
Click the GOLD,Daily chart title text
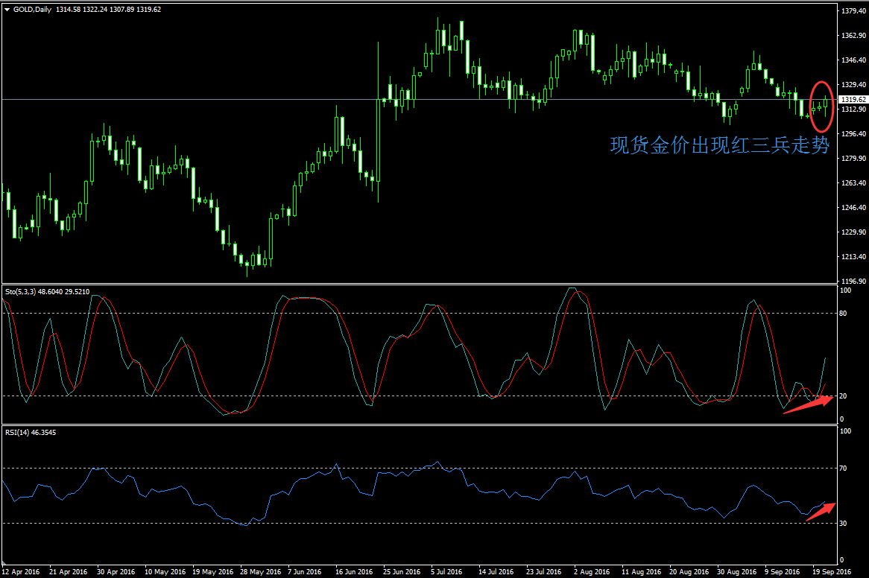pos(32,10)
